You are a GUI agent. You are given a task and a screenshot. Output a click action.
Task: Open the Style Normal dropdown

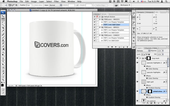coord(56,5)
